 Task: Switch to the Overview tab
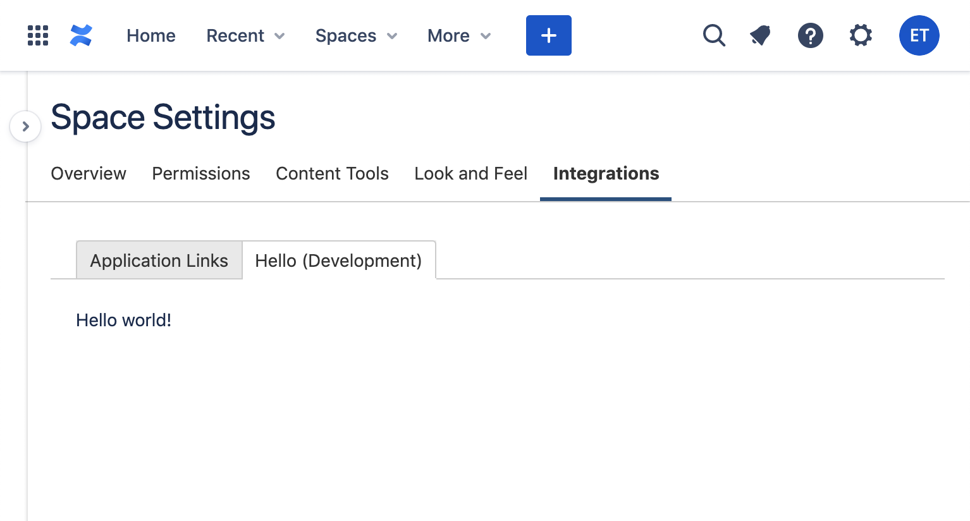pos(89,173)
